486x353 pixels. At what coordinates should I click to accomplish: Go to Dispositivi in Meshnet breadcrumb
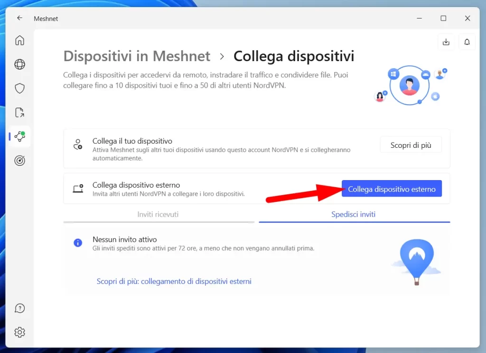(137, 56)
